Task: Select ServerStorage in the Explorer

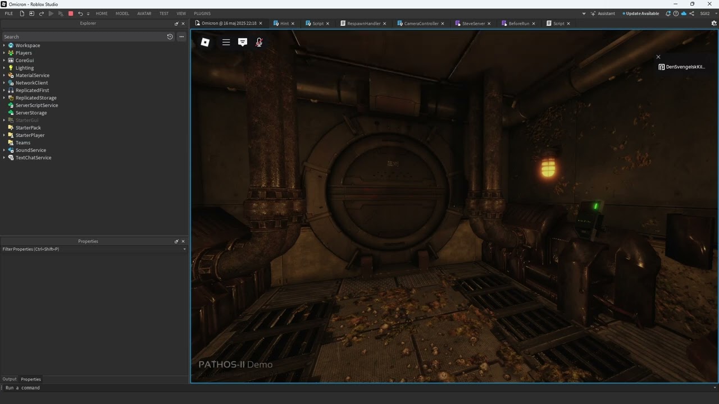Action: 31,113
